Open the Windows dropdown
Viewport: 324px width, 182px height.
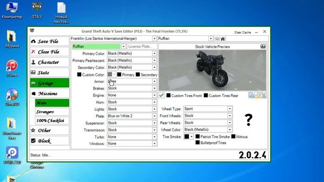(154, 144)
